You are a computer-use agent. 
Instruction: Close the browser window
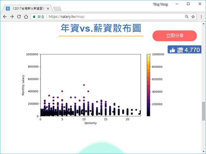point(200,4)
